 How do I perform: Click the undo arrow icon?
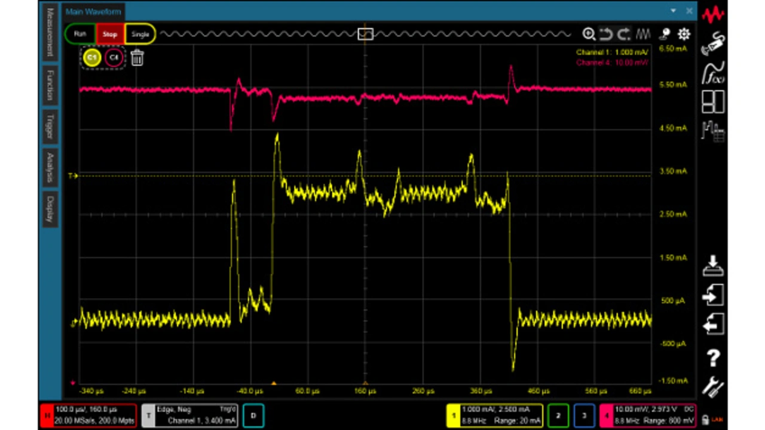(x=606, y=34)
